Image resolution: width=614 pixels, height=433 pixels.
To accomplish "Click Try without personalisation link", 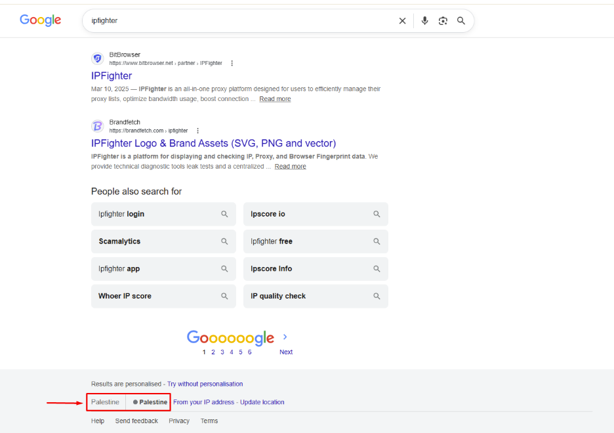I will point(205,384).
